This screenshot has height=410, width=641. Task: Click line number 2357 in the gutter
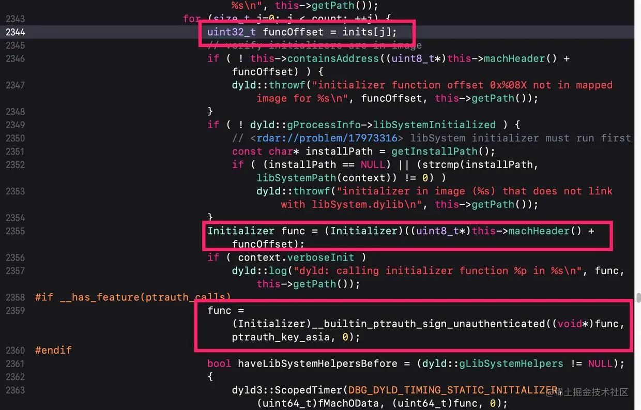tap(15, 270)
